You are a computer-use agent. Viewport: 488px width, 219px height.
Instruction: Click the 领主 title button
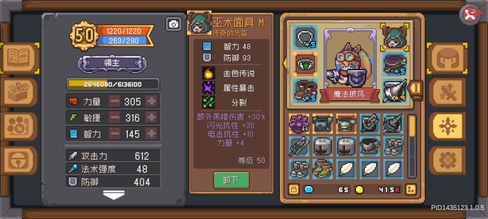[112, 63]
